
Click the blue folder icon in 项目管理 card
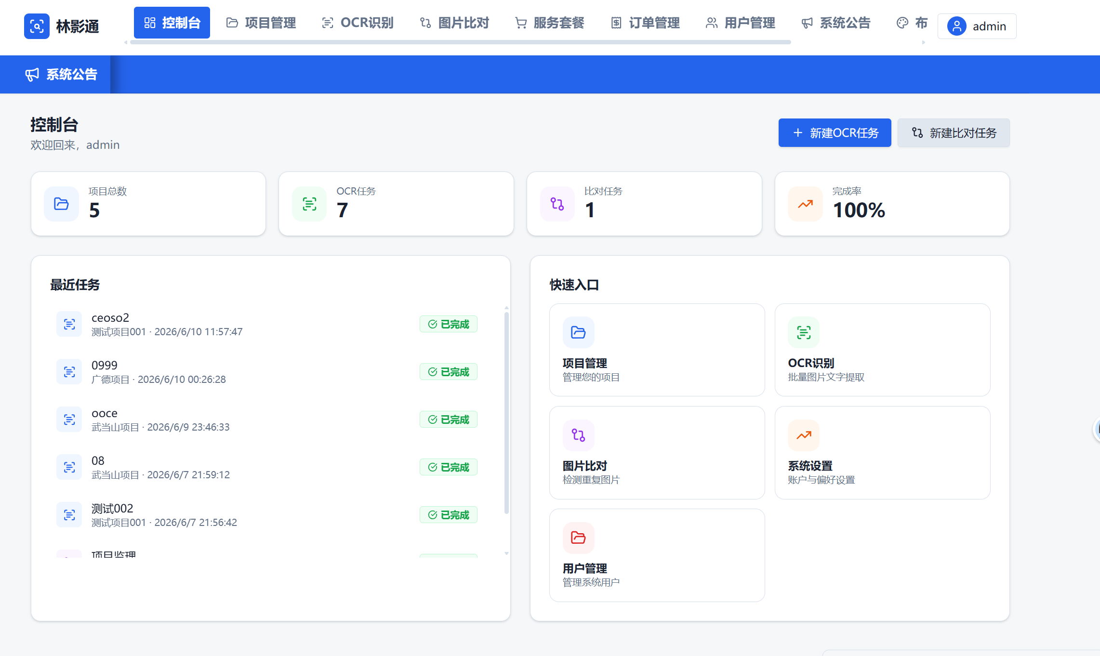[578, 332]
